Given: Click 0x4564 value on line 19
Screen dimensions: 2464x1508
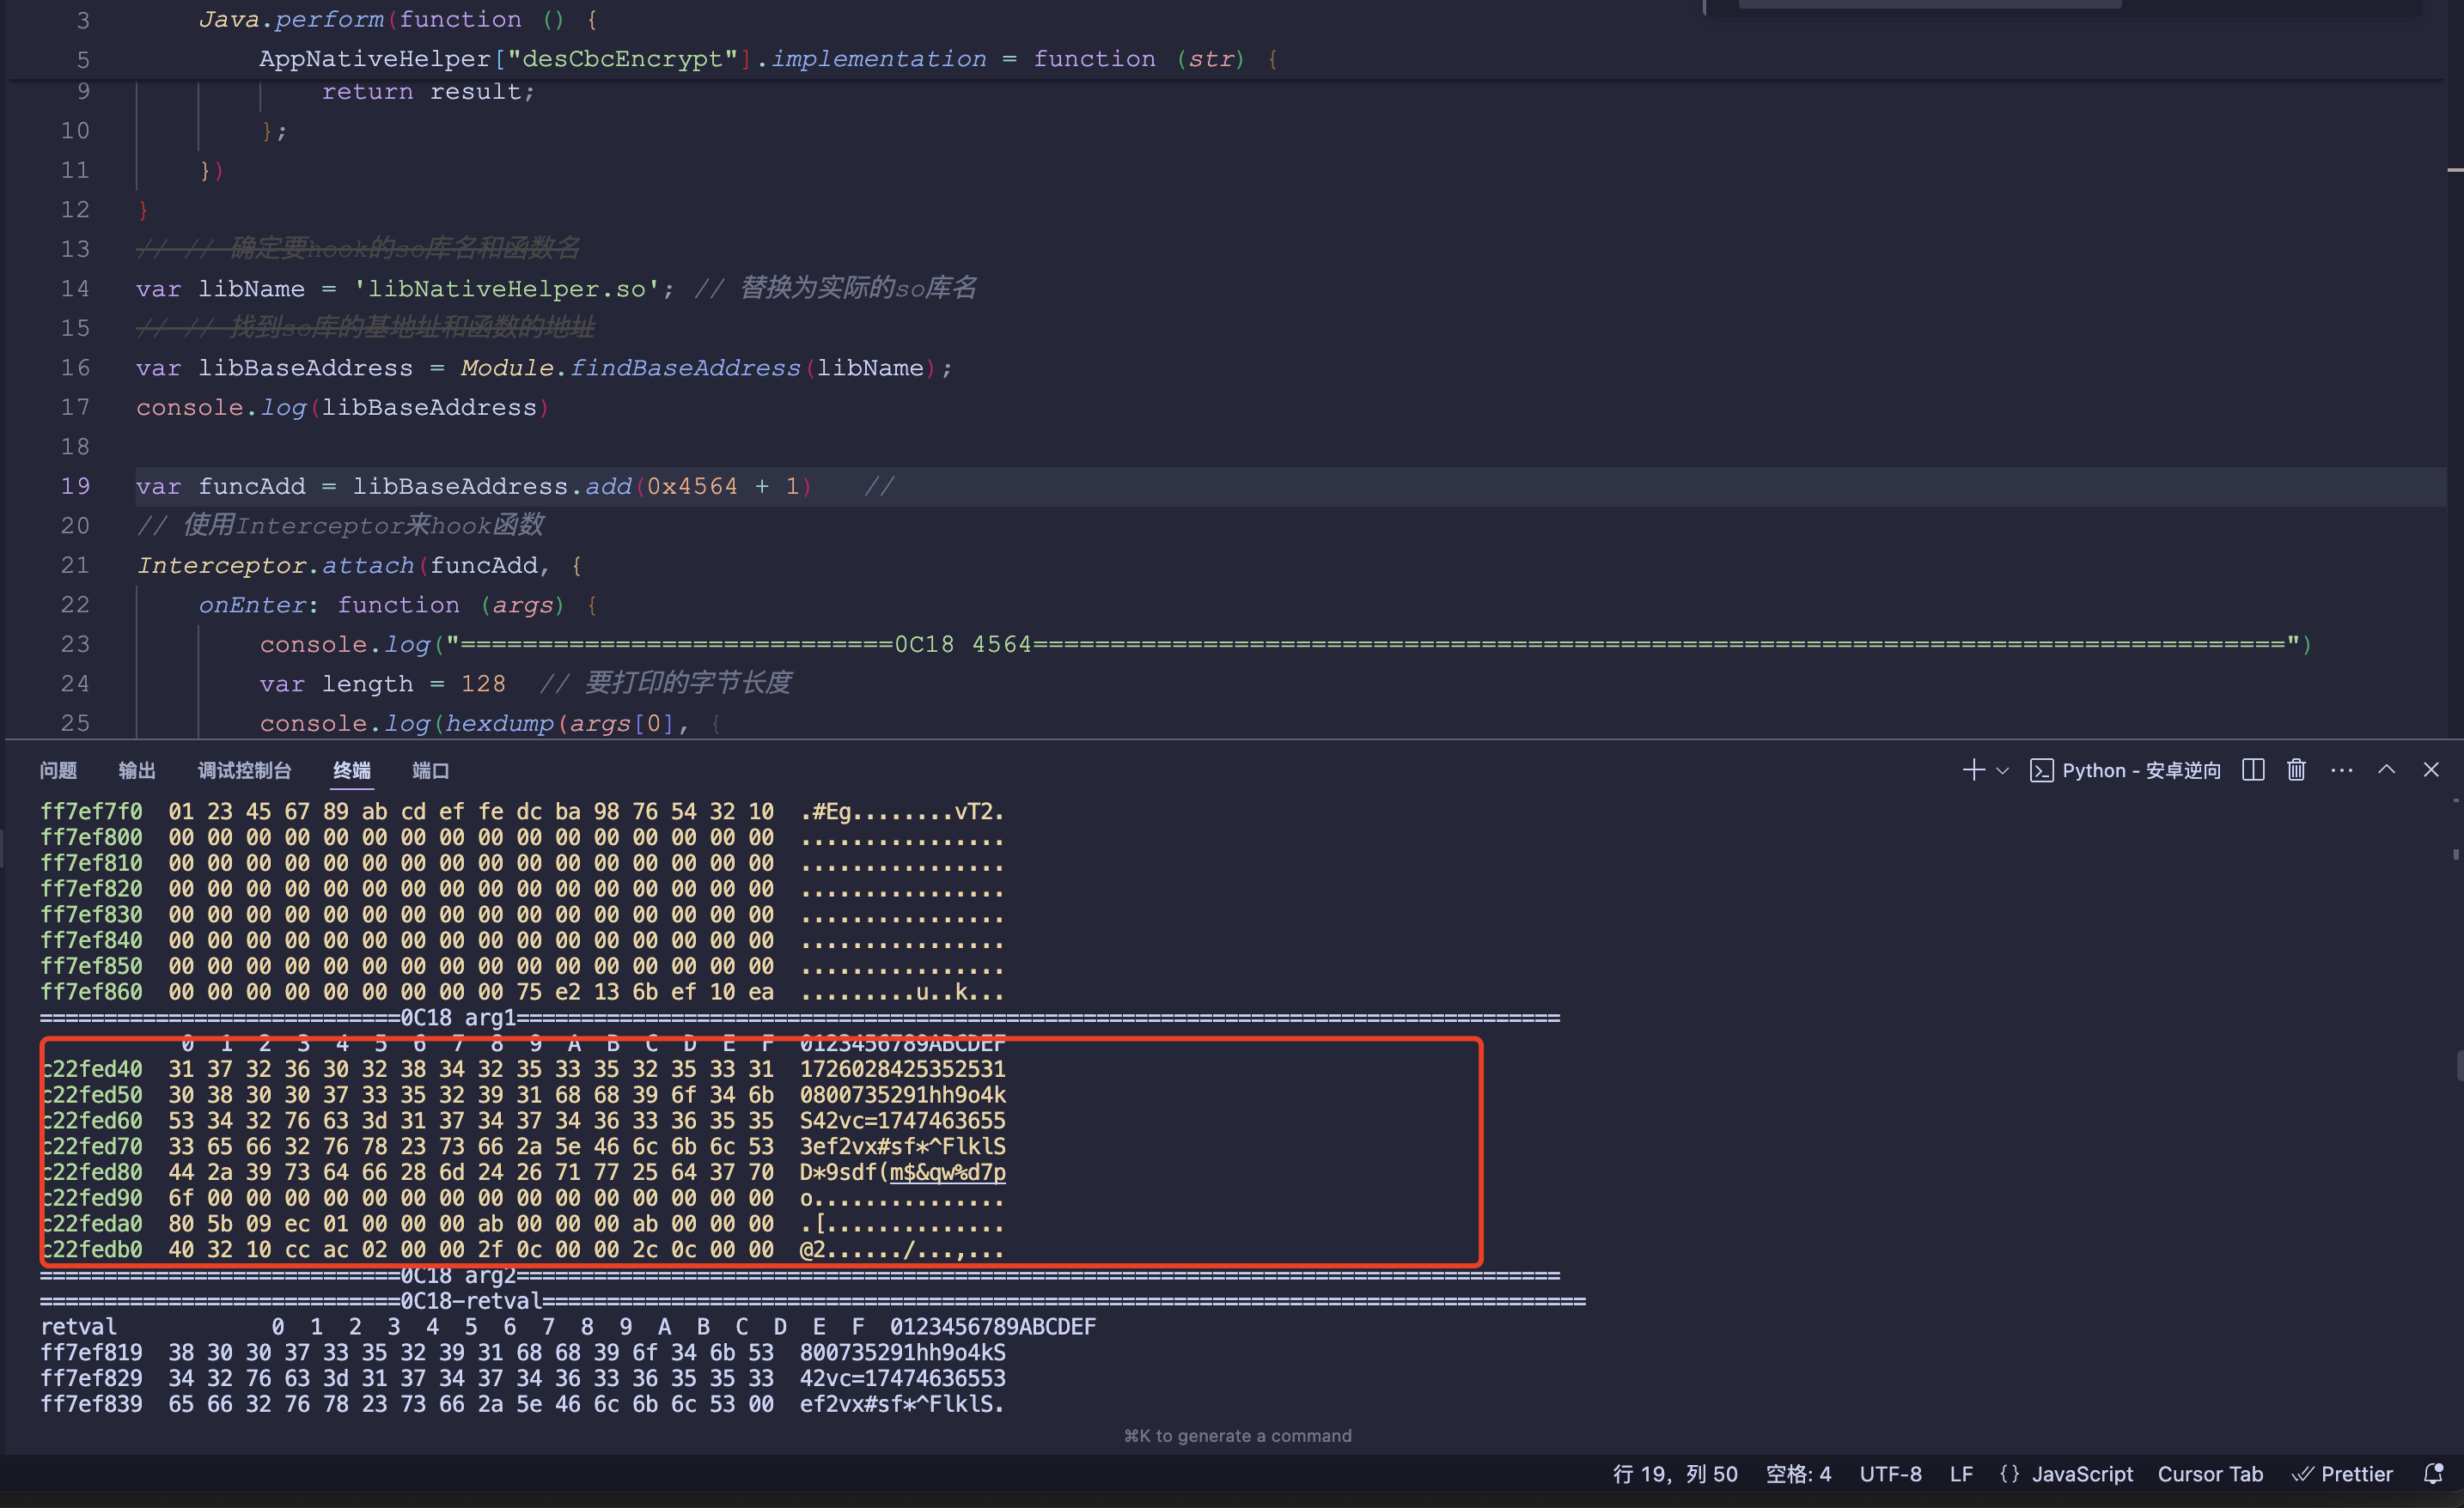Looking at the screenshot, I should pos(692,487).
